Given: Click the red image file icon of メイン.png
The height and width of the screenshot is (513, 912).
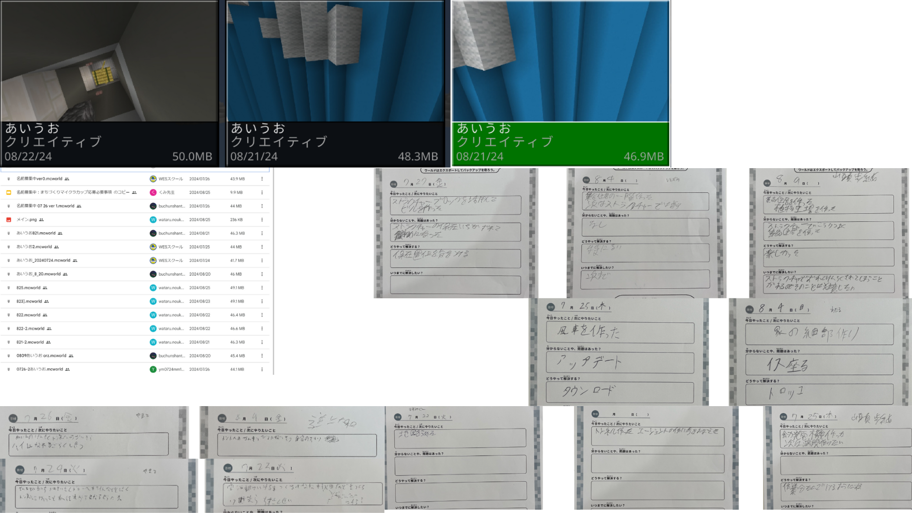Looking at the screenshot, I should coord(9,220).
